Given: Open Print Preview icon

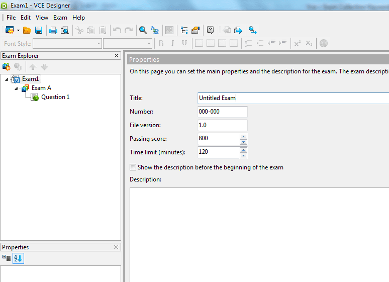Looking at the screenshot, I should pos(65,30).
